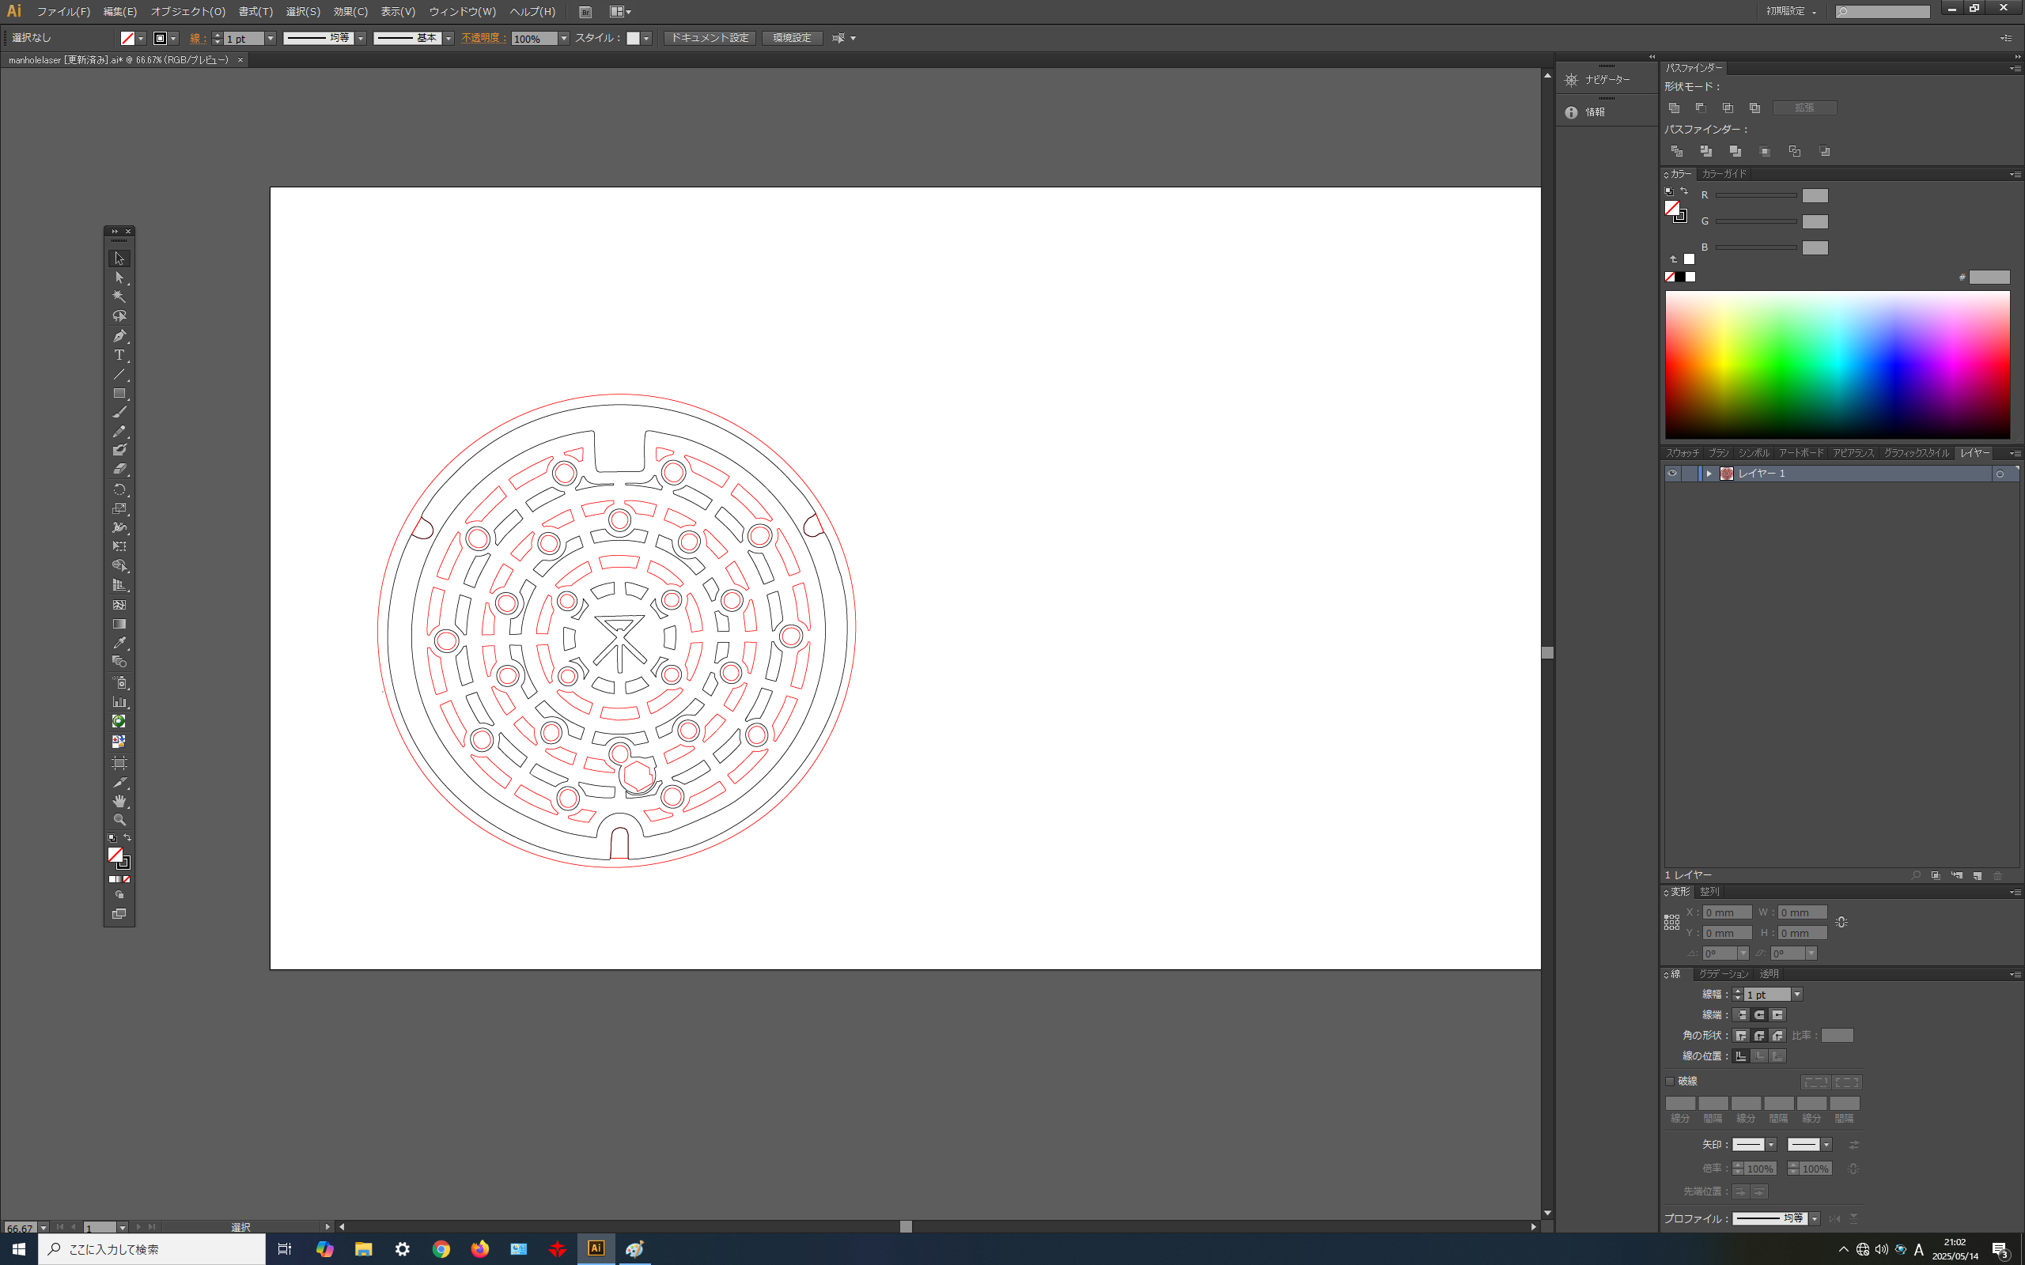
Task: Click the black swatch below fill icon
Action: coord(1679,277)
